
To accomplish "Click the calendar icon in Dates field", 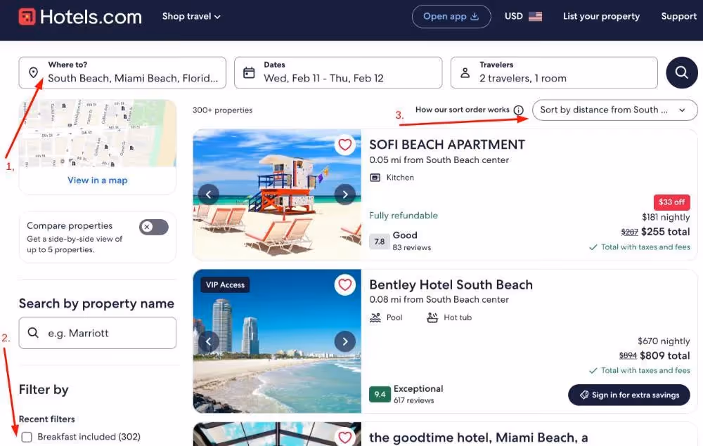I will [x=249, y=72].
